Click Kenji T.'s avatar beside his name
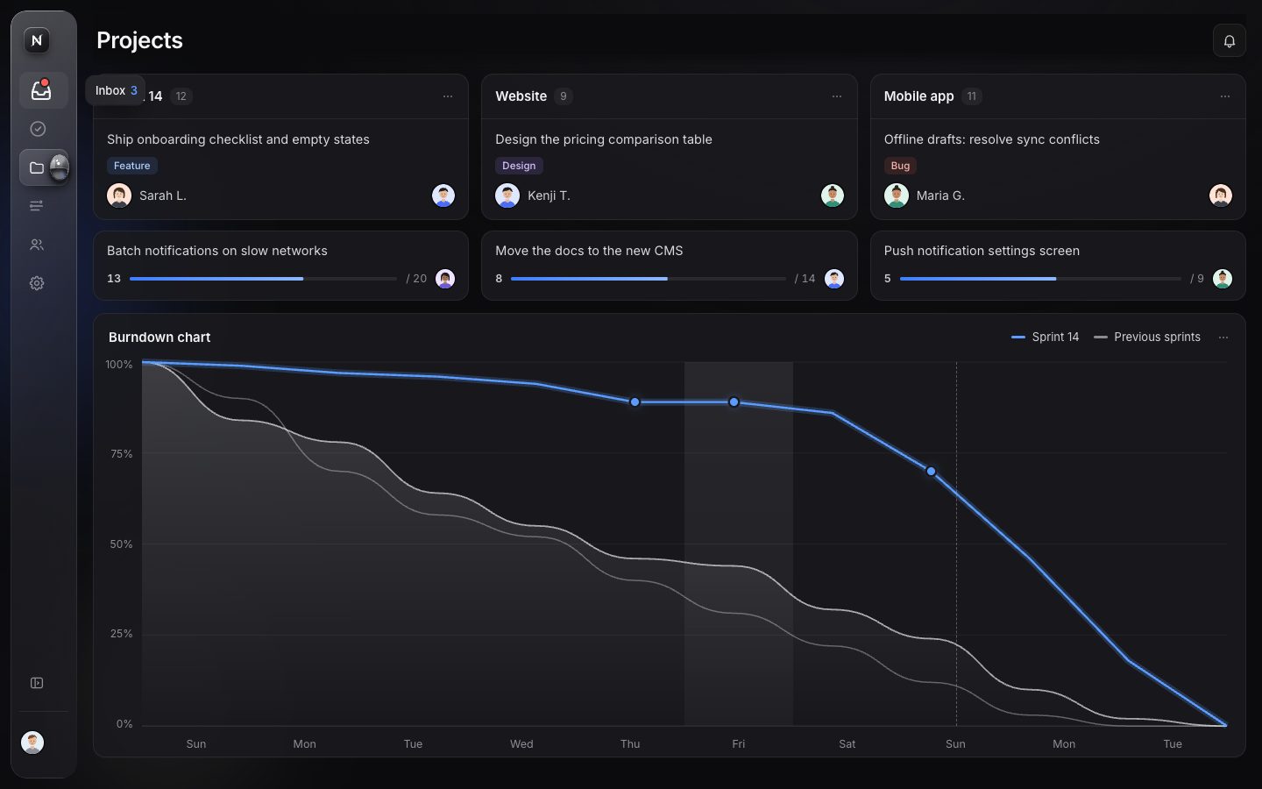The width and height of the screenshot is (1262, 789). [507, 195]
